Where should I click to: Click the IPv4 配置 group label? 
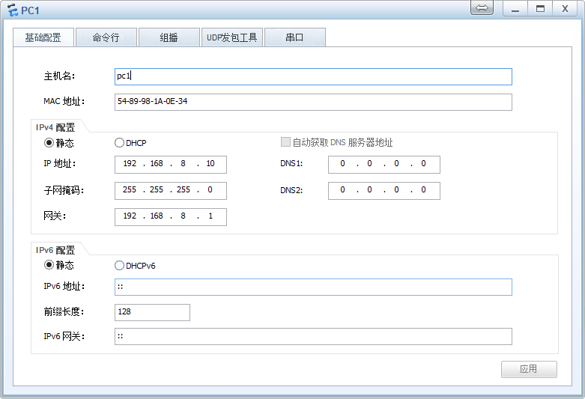click(55, 127)
